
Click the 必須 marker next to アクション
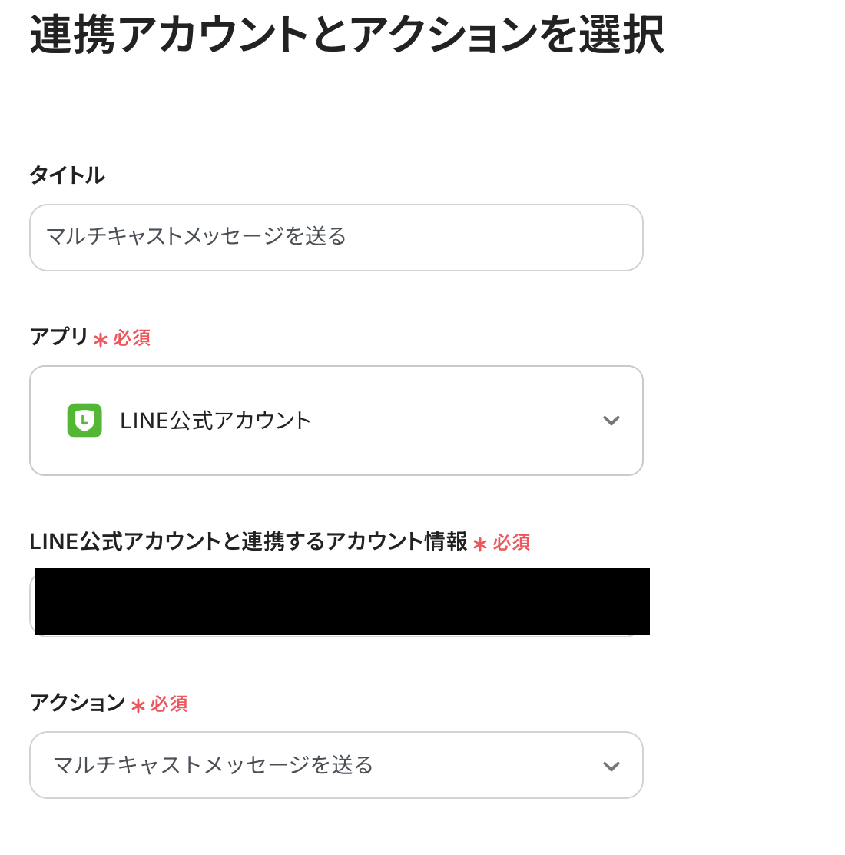point(169,704)
